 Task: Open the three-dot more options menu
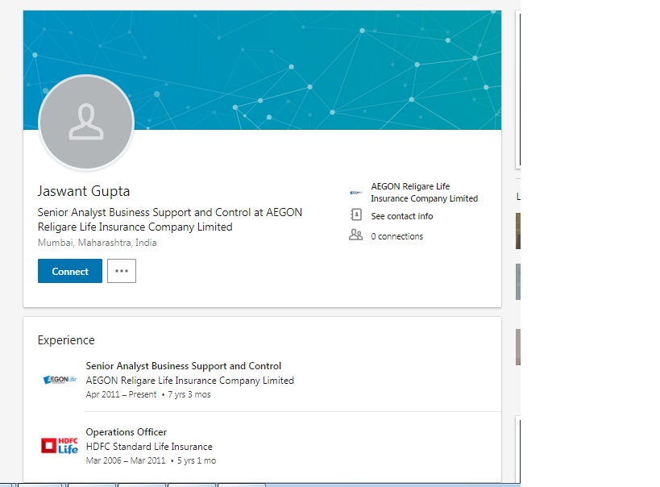[x=122, y=271]
